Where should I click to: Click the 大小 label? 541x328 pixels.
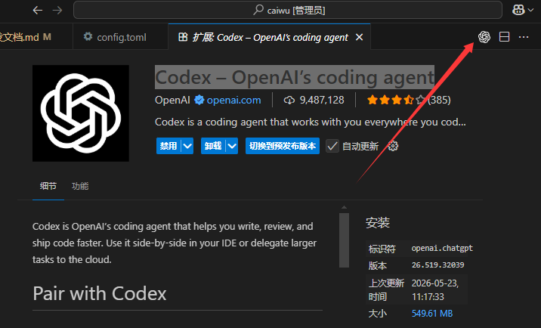click(378, 314)
